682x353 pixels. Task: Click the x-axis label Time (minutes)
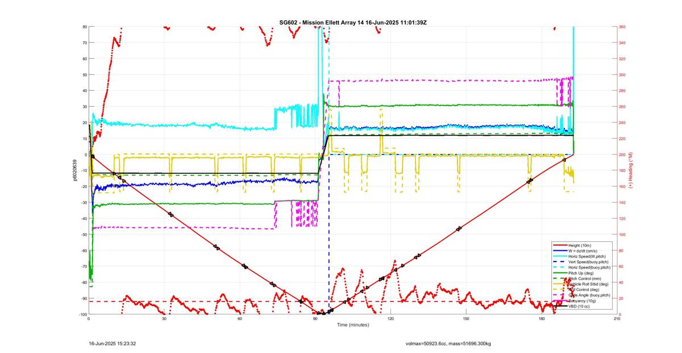point(353,325)
